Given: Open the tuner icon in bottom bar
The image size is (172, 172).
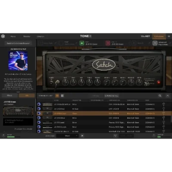Looking at the screenshot, I should tap(115, 136).
